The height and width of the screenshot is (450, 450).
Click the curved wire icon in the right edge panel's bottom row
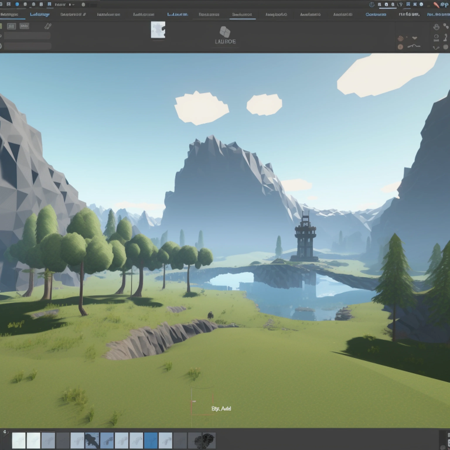tap(436, 47)
